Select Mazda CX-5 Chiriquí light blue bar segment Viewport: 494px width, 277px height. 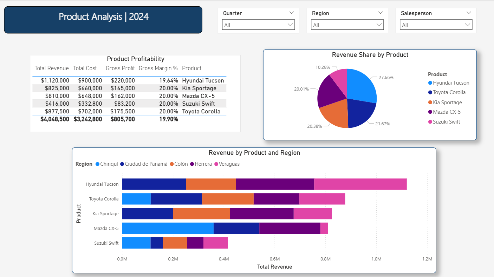click(x=168, y=228)
